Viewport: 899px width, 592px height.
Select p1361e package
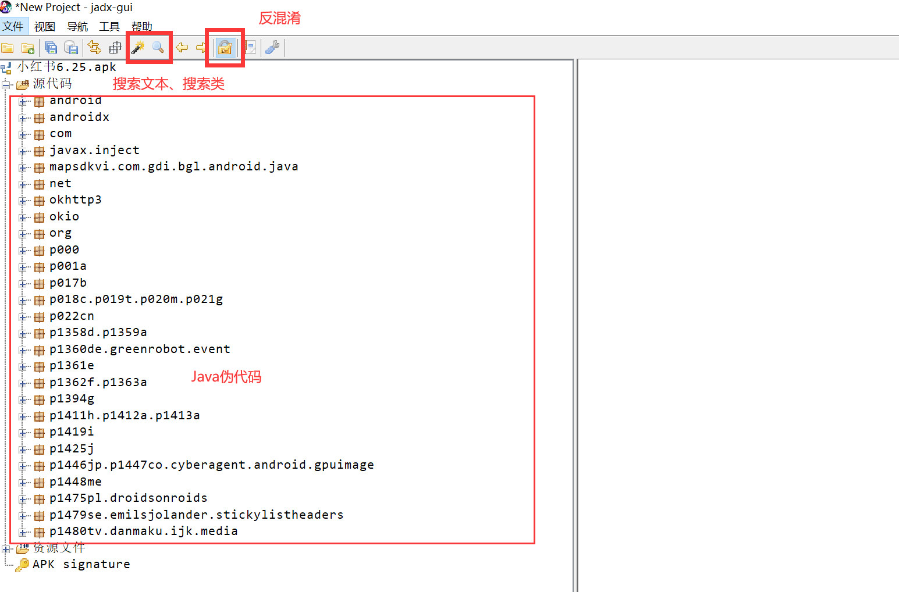(x=72, y=366)
